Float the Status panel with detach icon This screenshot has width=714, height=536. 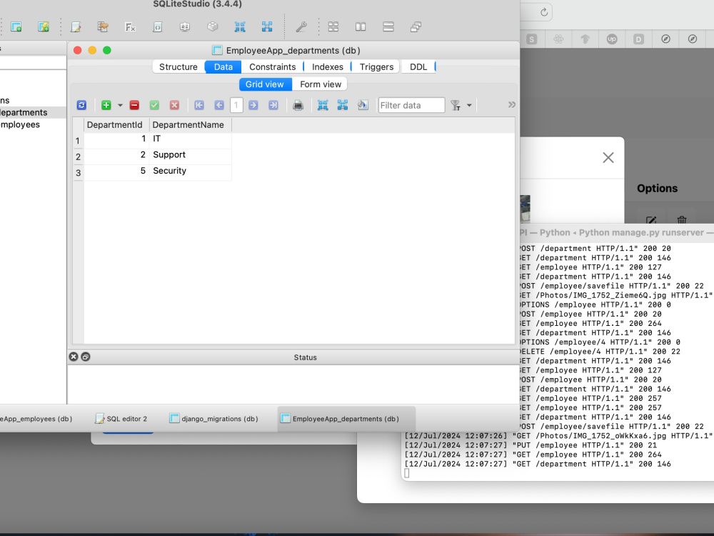pyautogui.click(x=86, y=357)
